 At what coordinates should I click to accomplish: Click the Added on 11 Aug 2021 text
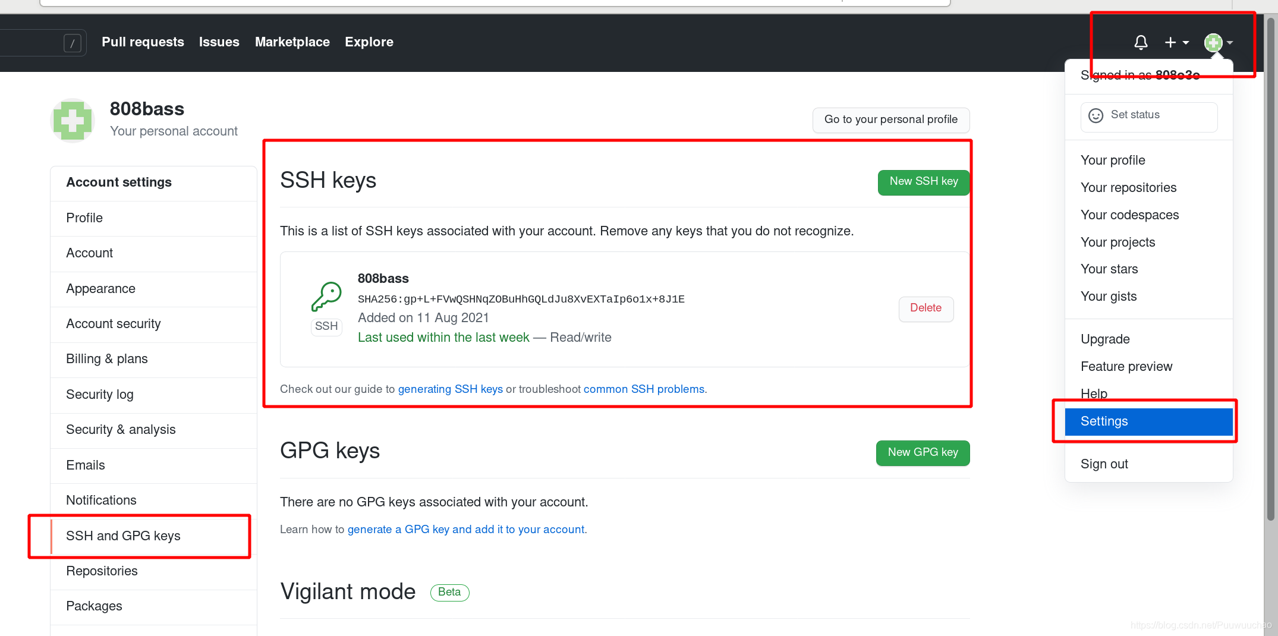[423, 318]
